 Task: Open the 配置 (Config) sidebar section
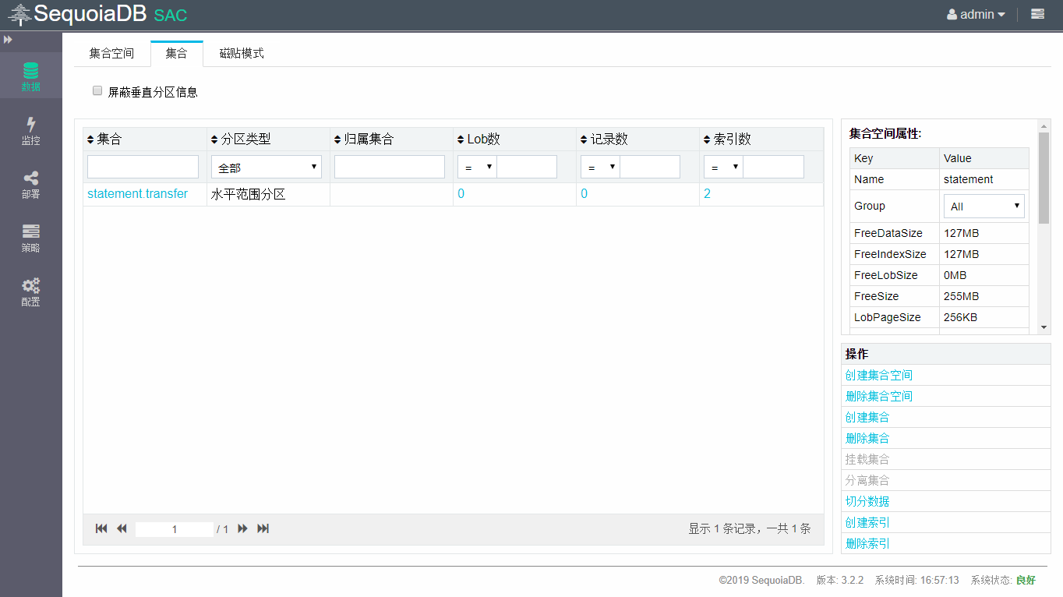[x=30, y=291]
